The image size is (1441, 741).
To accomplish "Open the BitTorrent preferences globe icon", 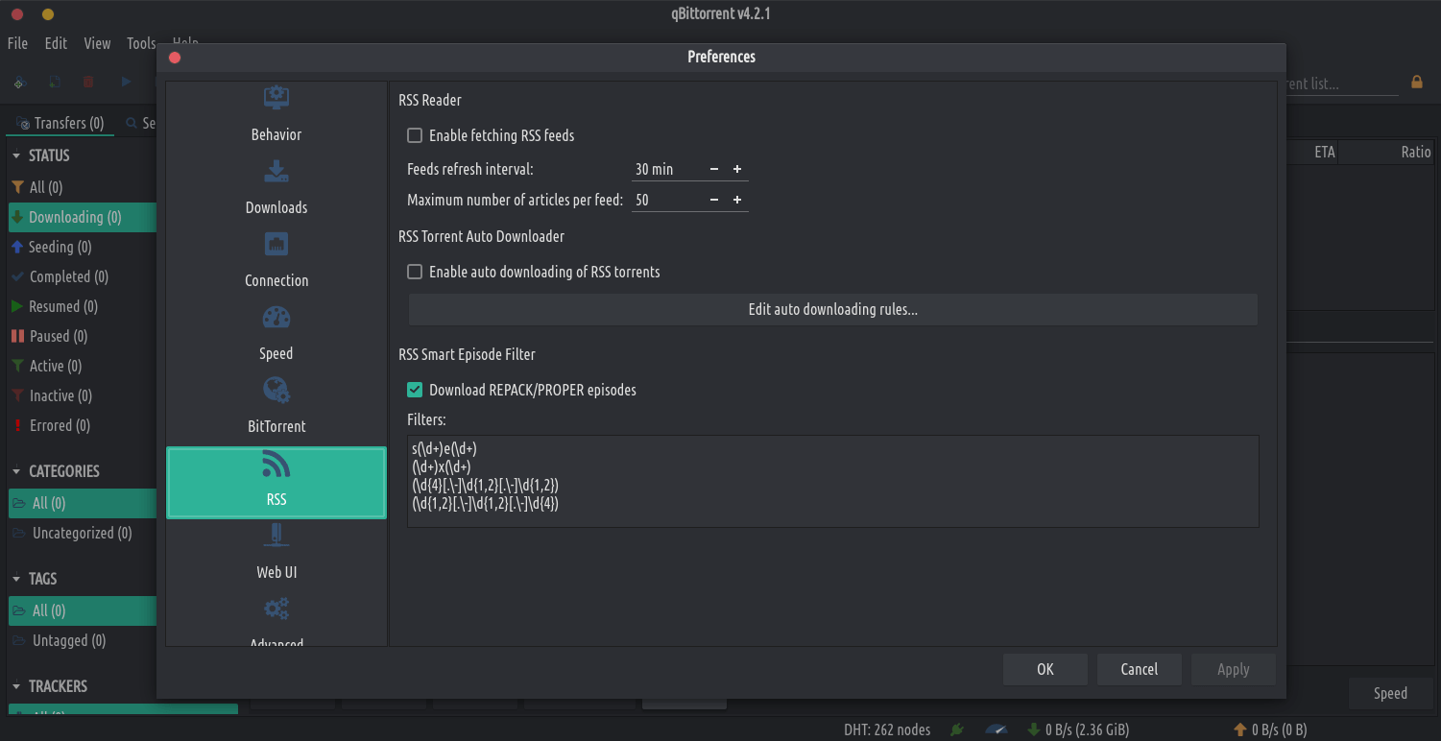I will tap(276, 391).
